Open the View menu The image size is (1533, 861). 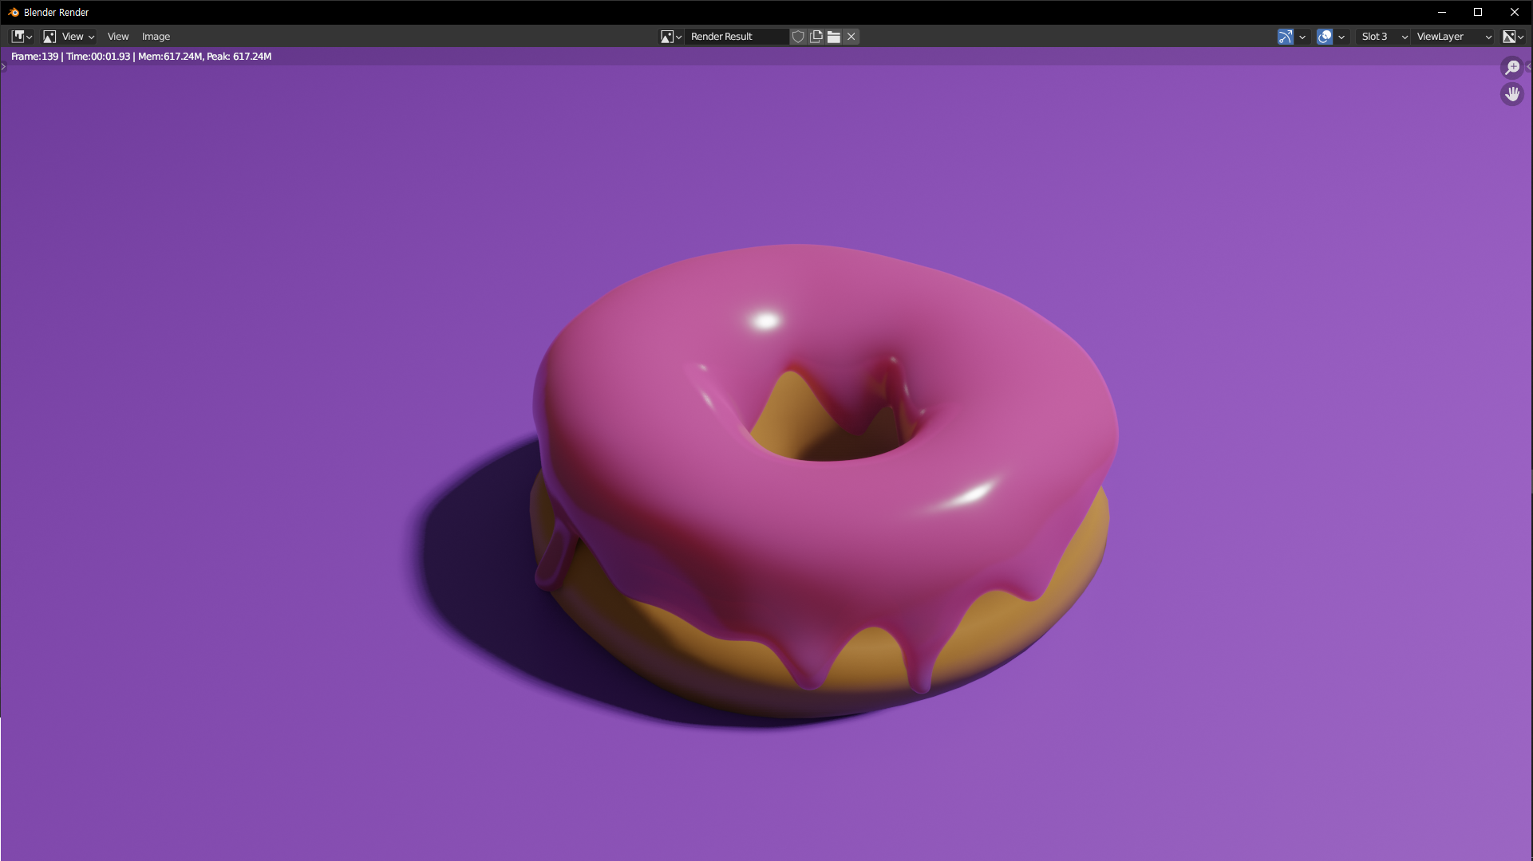coord(118,37)
